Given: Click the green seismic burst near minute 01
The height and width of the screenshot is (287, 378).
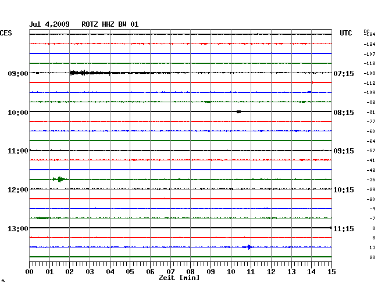Looking at the screenshot, I should (x=59, y=179).
